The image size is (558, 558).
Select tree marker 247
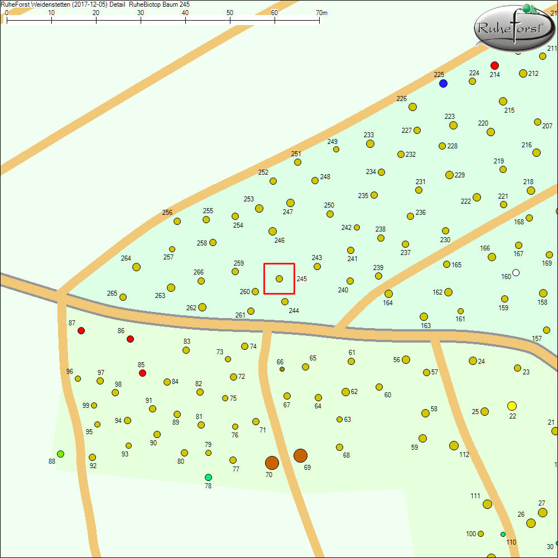290,203
